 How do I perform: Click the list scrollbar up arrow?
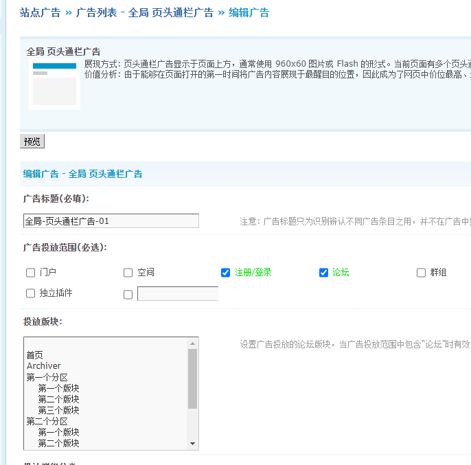coord(192,343)
